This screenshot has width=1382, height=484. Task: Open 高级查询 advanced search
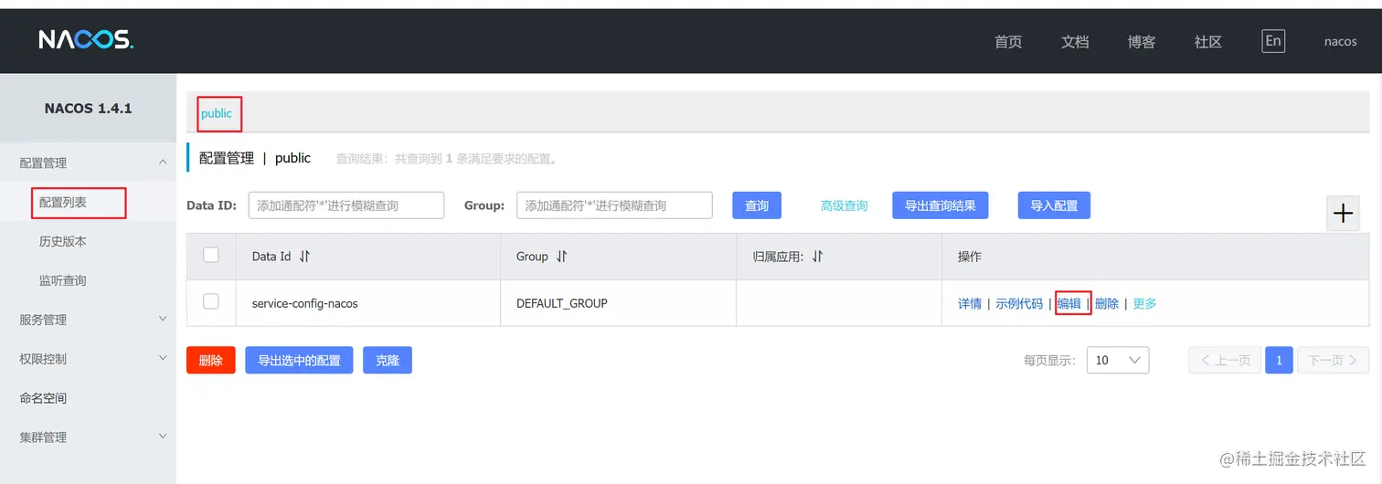point(844,205)
